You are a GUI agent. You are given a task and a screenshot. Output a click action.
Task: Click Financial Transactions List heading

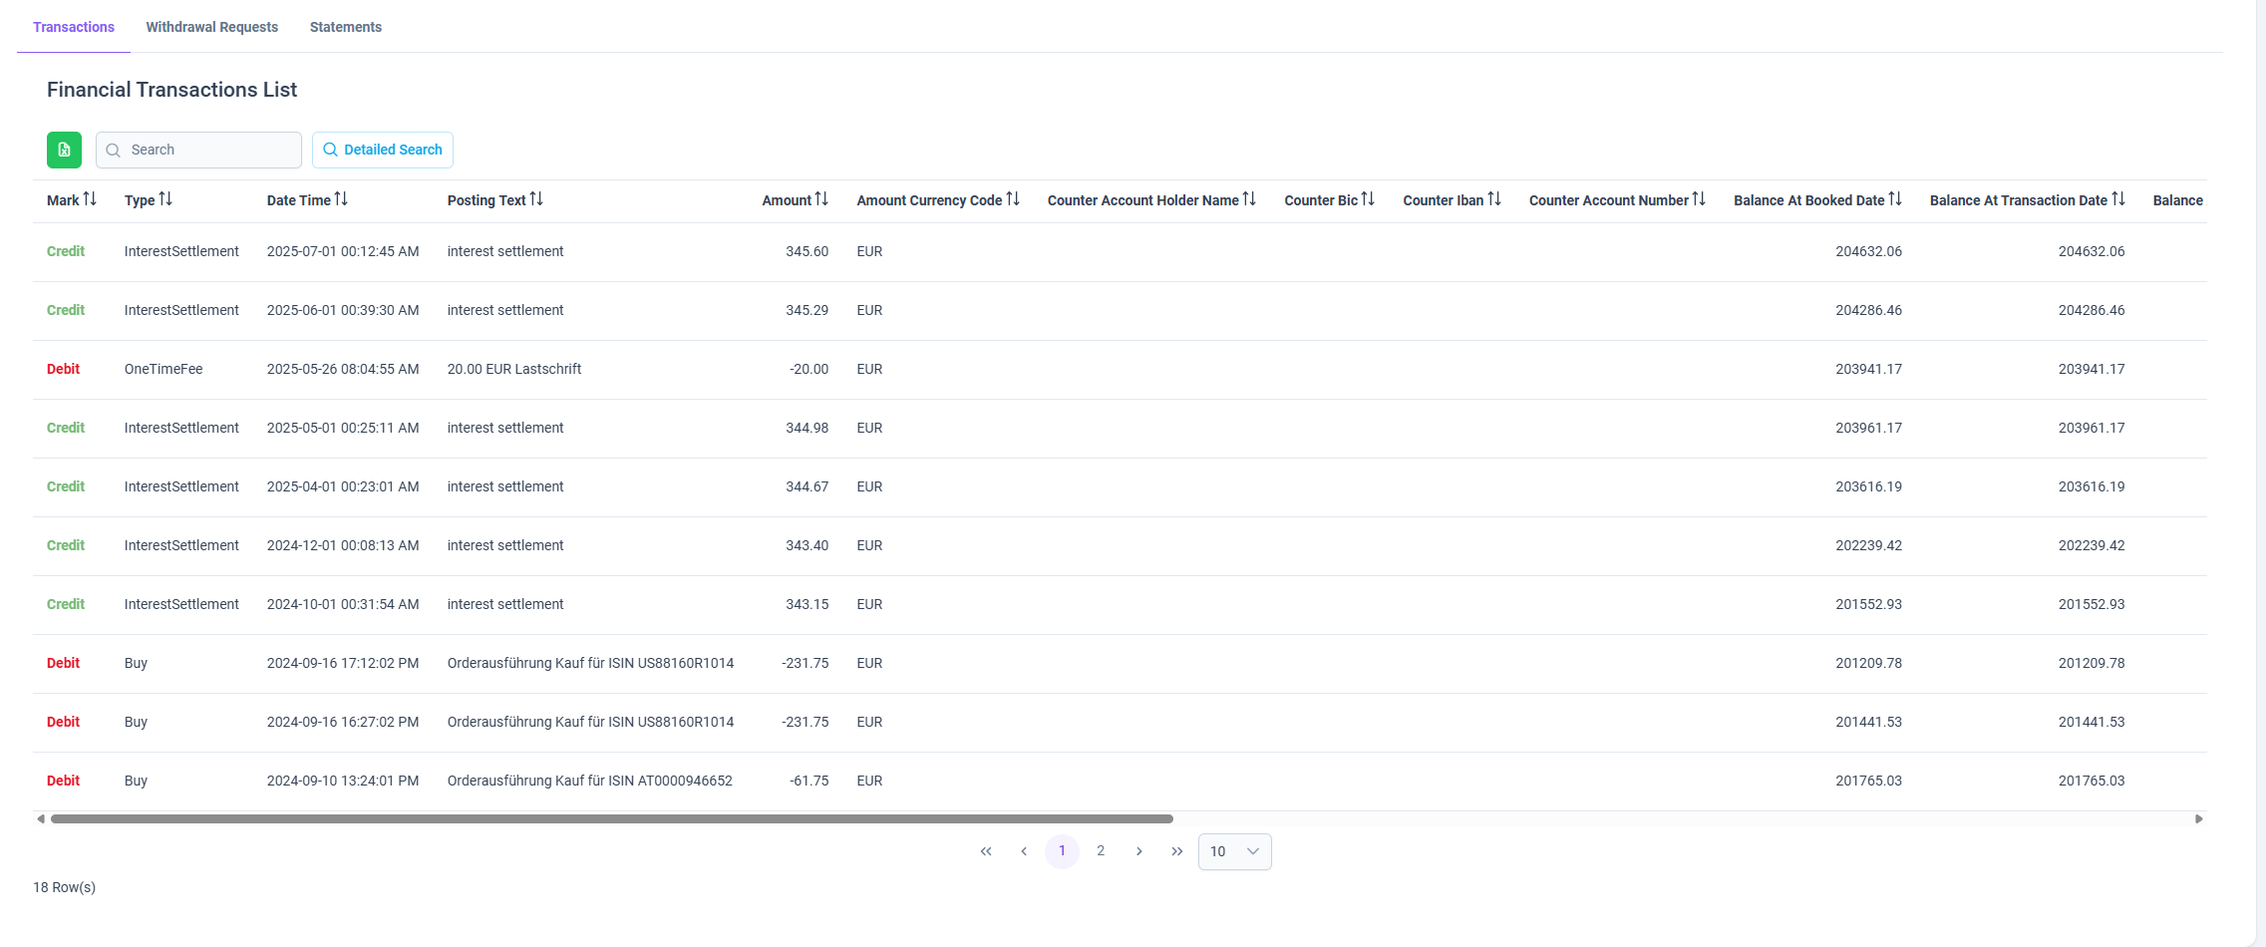[x=171, y=90]
